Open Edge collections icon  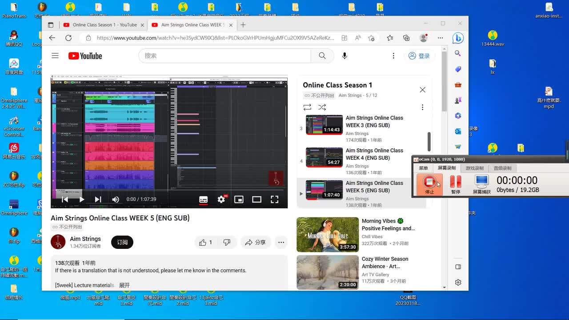[406, 38]
